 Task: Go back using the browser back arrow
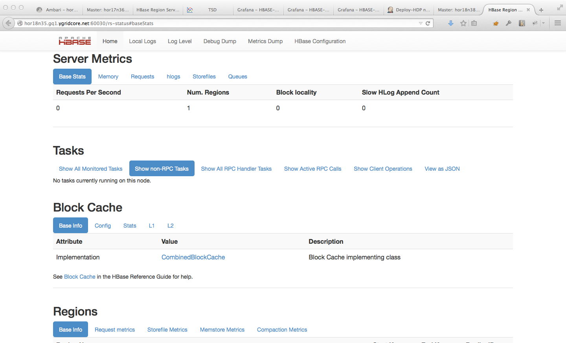tap(8, 24)
